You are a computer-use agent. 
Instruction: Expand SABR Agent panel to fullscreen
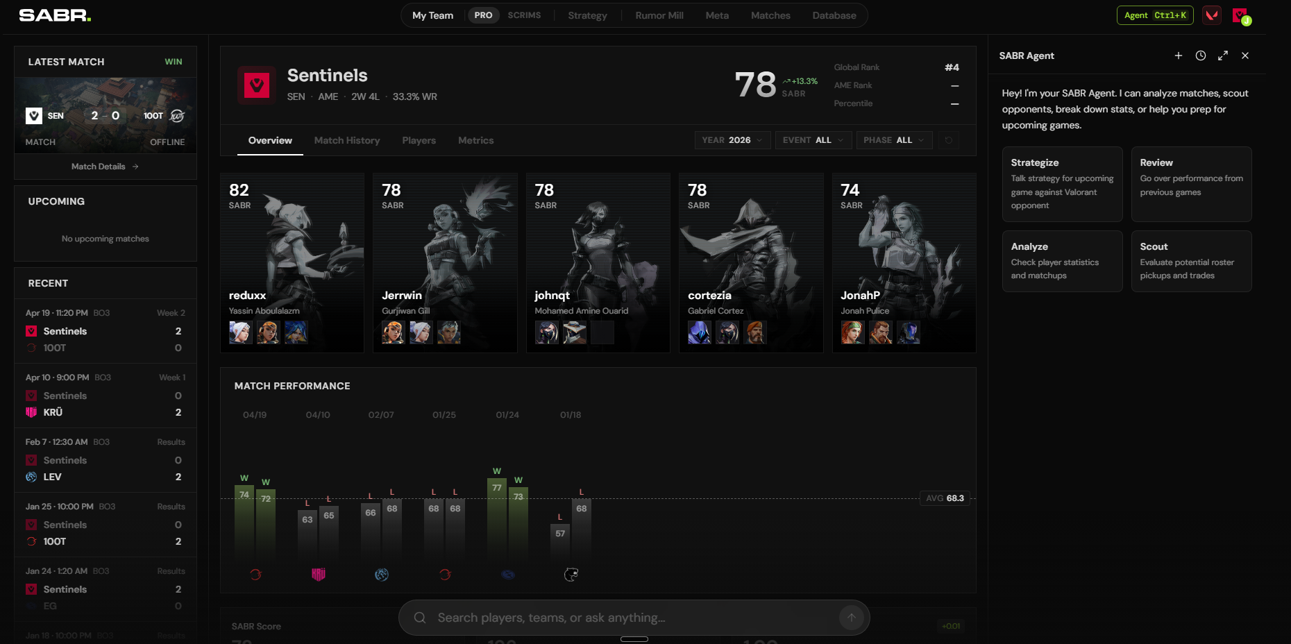click(1222, 56)
